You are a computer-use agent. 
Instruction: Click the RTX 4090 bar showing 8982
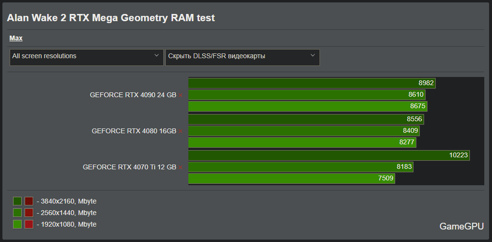(x=311, y=83)
